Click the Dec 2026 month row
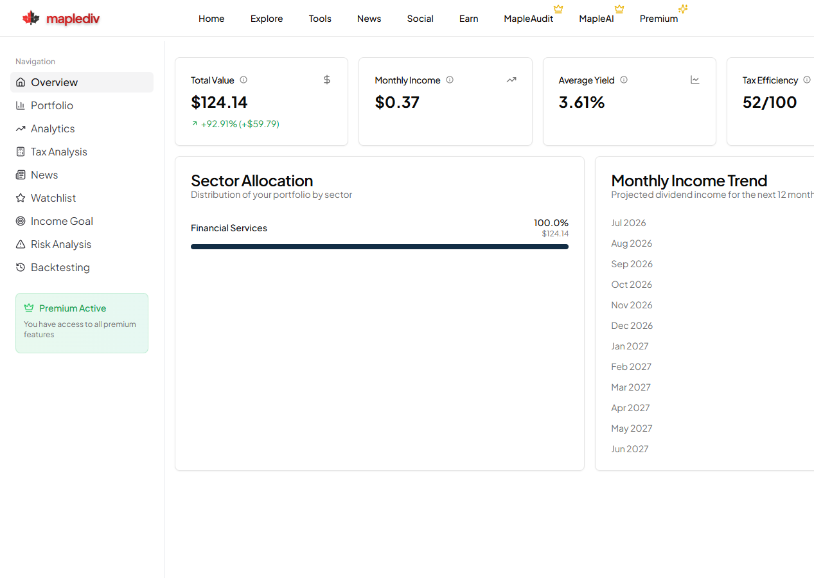This screenshot has width=814, height=582. [632, 326]
